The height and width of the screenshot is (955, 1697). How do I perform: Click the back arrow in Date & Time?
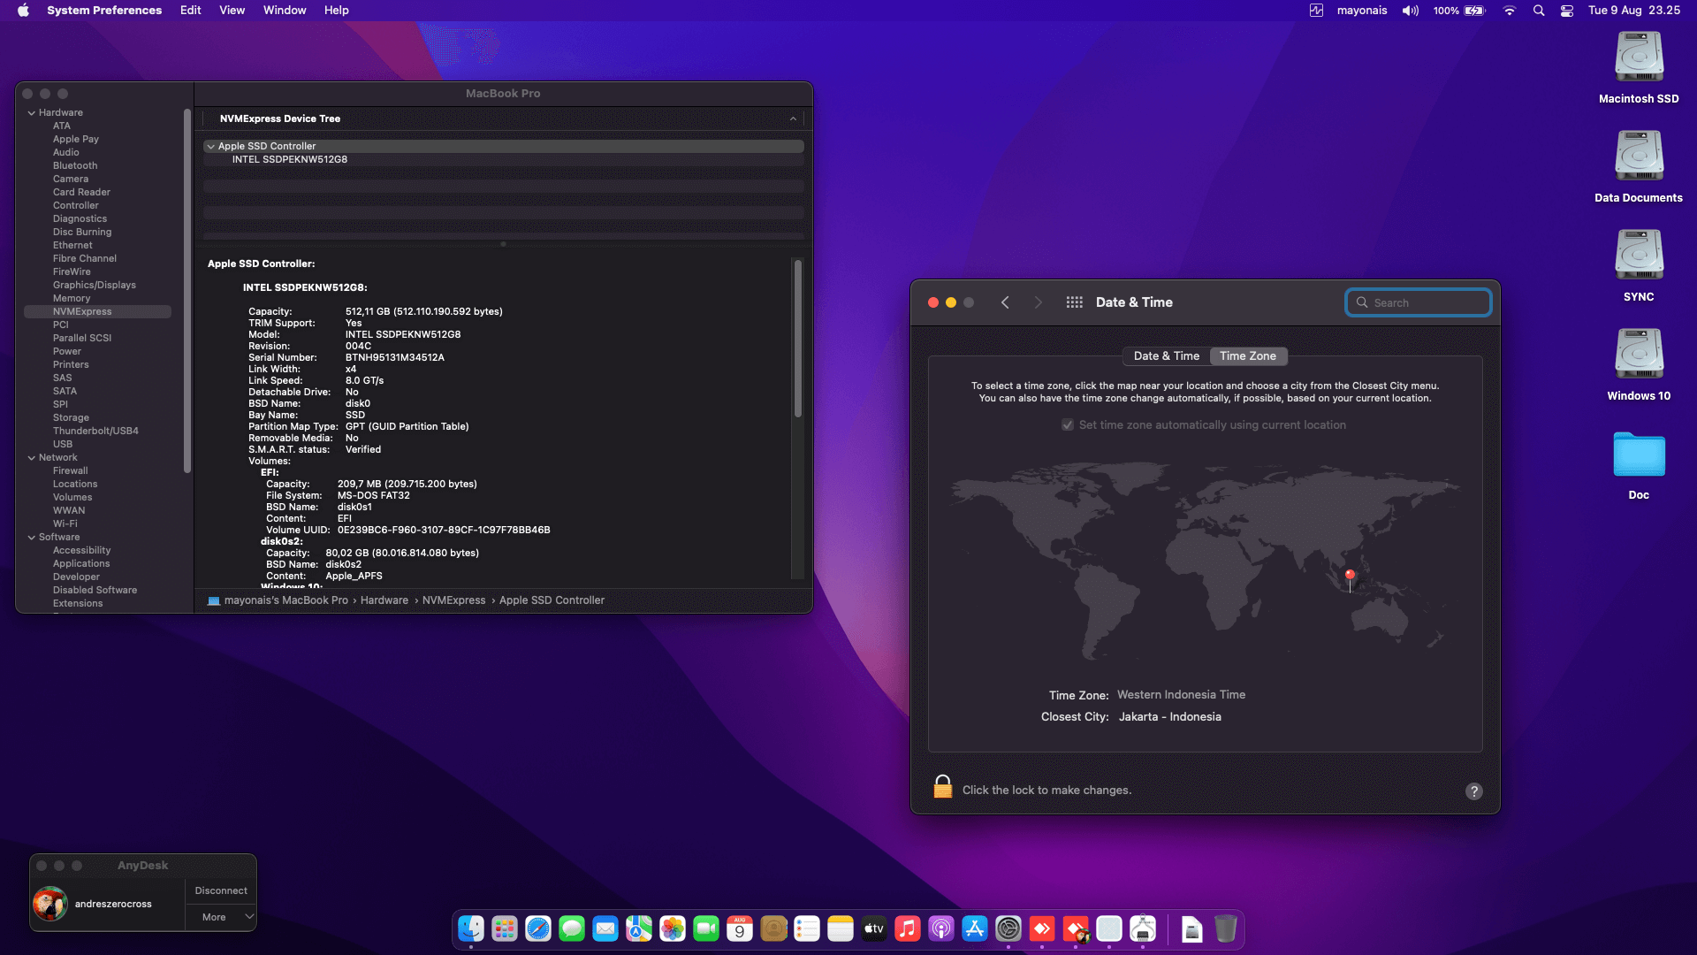[x=1005, y=302]
